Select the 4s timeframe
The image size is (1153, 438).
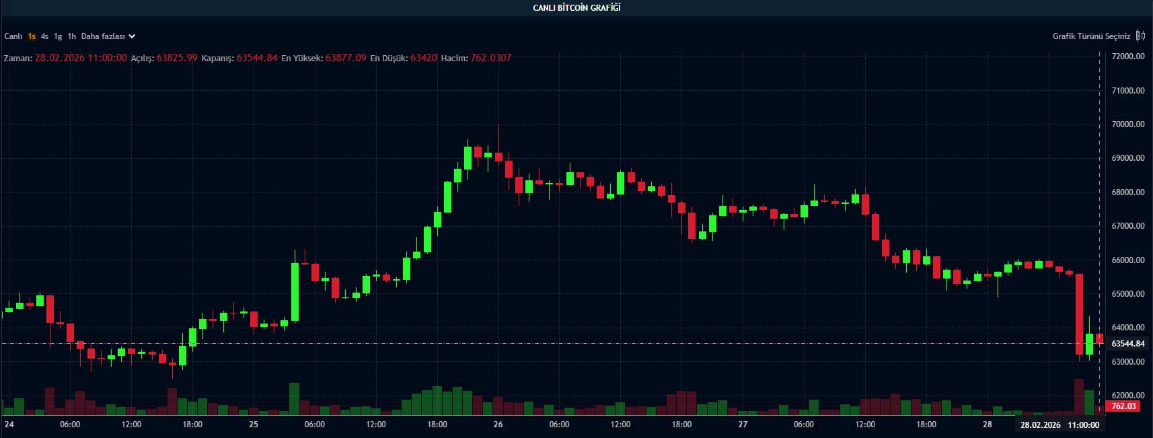(44, 36)
